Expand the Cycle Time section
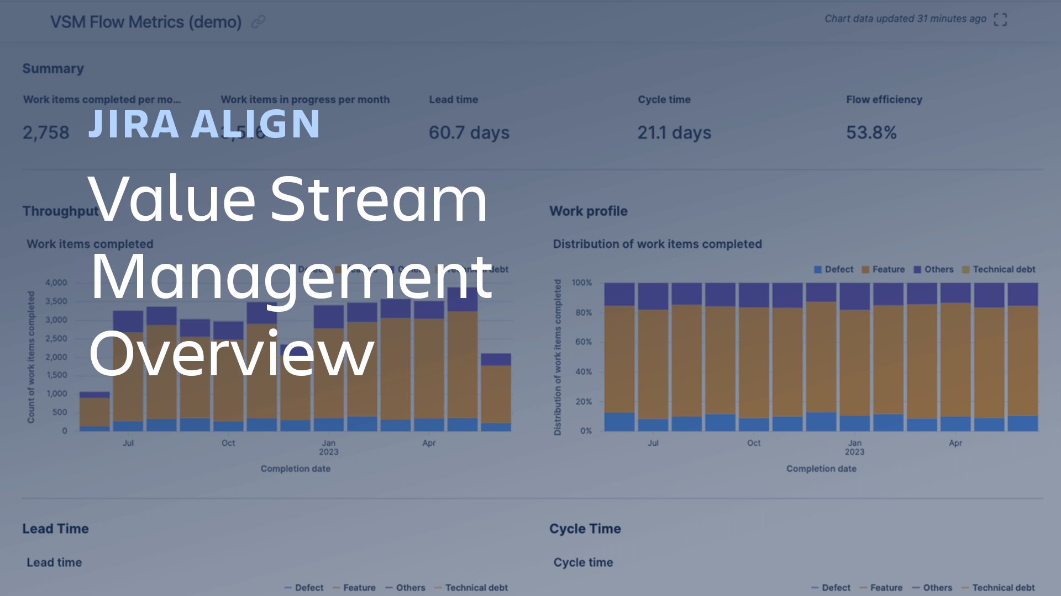Image resolution: width=1061 pixels, height=596 pixels. [586, 528]
